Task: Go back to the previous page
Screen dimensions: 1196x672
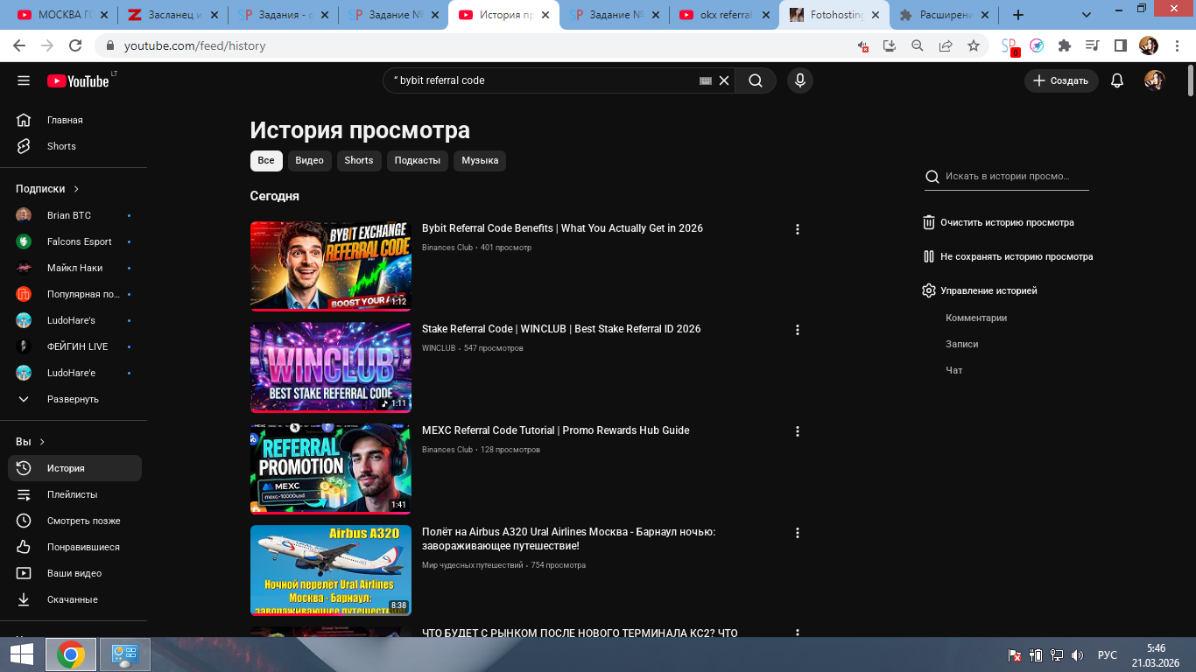Action: point(20,45)
